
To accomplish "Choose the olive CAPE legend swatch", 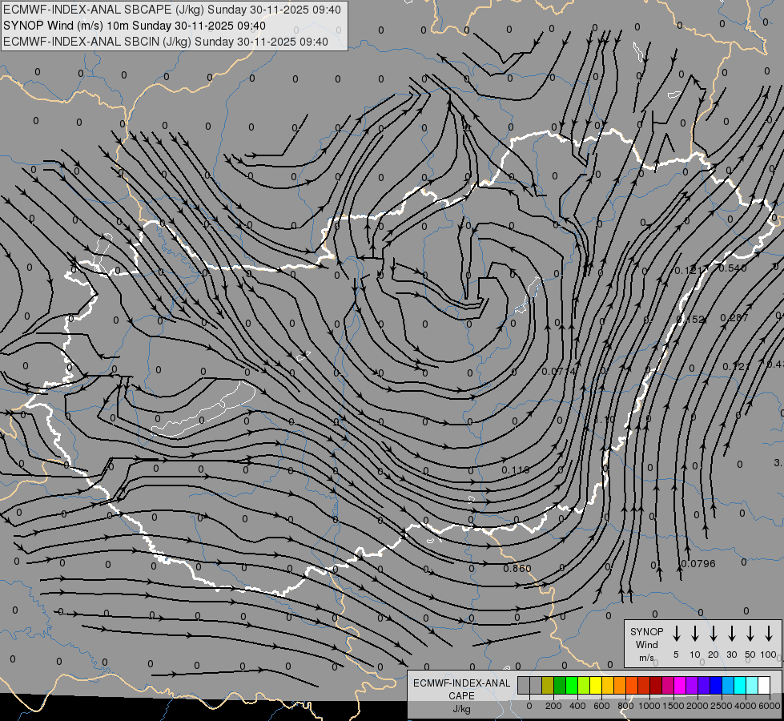I will click(x=548, y=686).
